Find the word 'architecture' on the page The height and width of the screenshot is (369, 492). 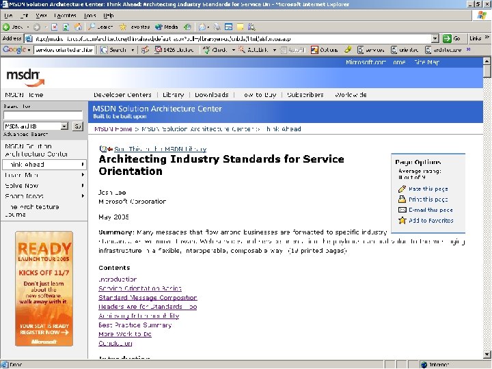(x=443, y=50)
